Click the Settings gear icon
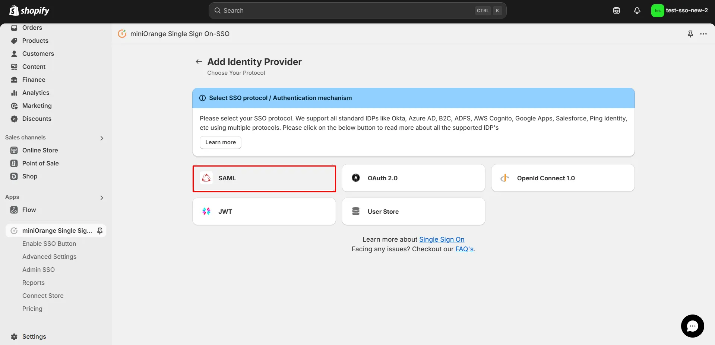Screen dimensions: 715x345 (x=14, y=337)
